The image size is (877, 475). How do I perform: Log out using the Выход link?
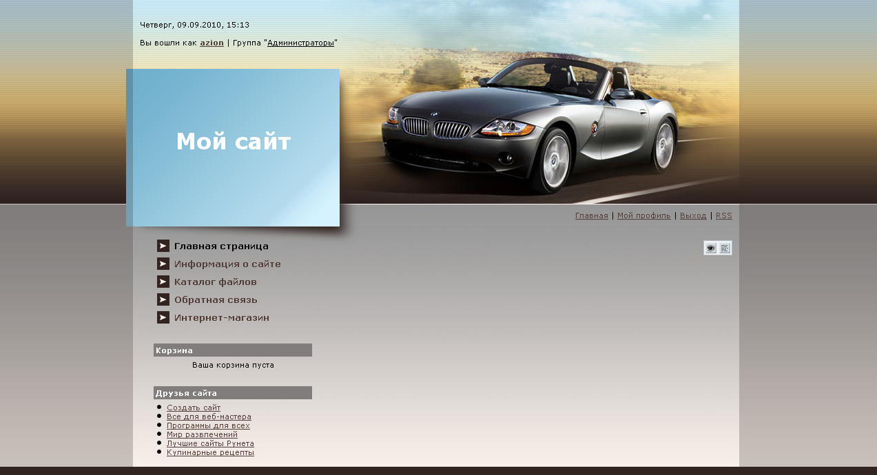[693, 215]
